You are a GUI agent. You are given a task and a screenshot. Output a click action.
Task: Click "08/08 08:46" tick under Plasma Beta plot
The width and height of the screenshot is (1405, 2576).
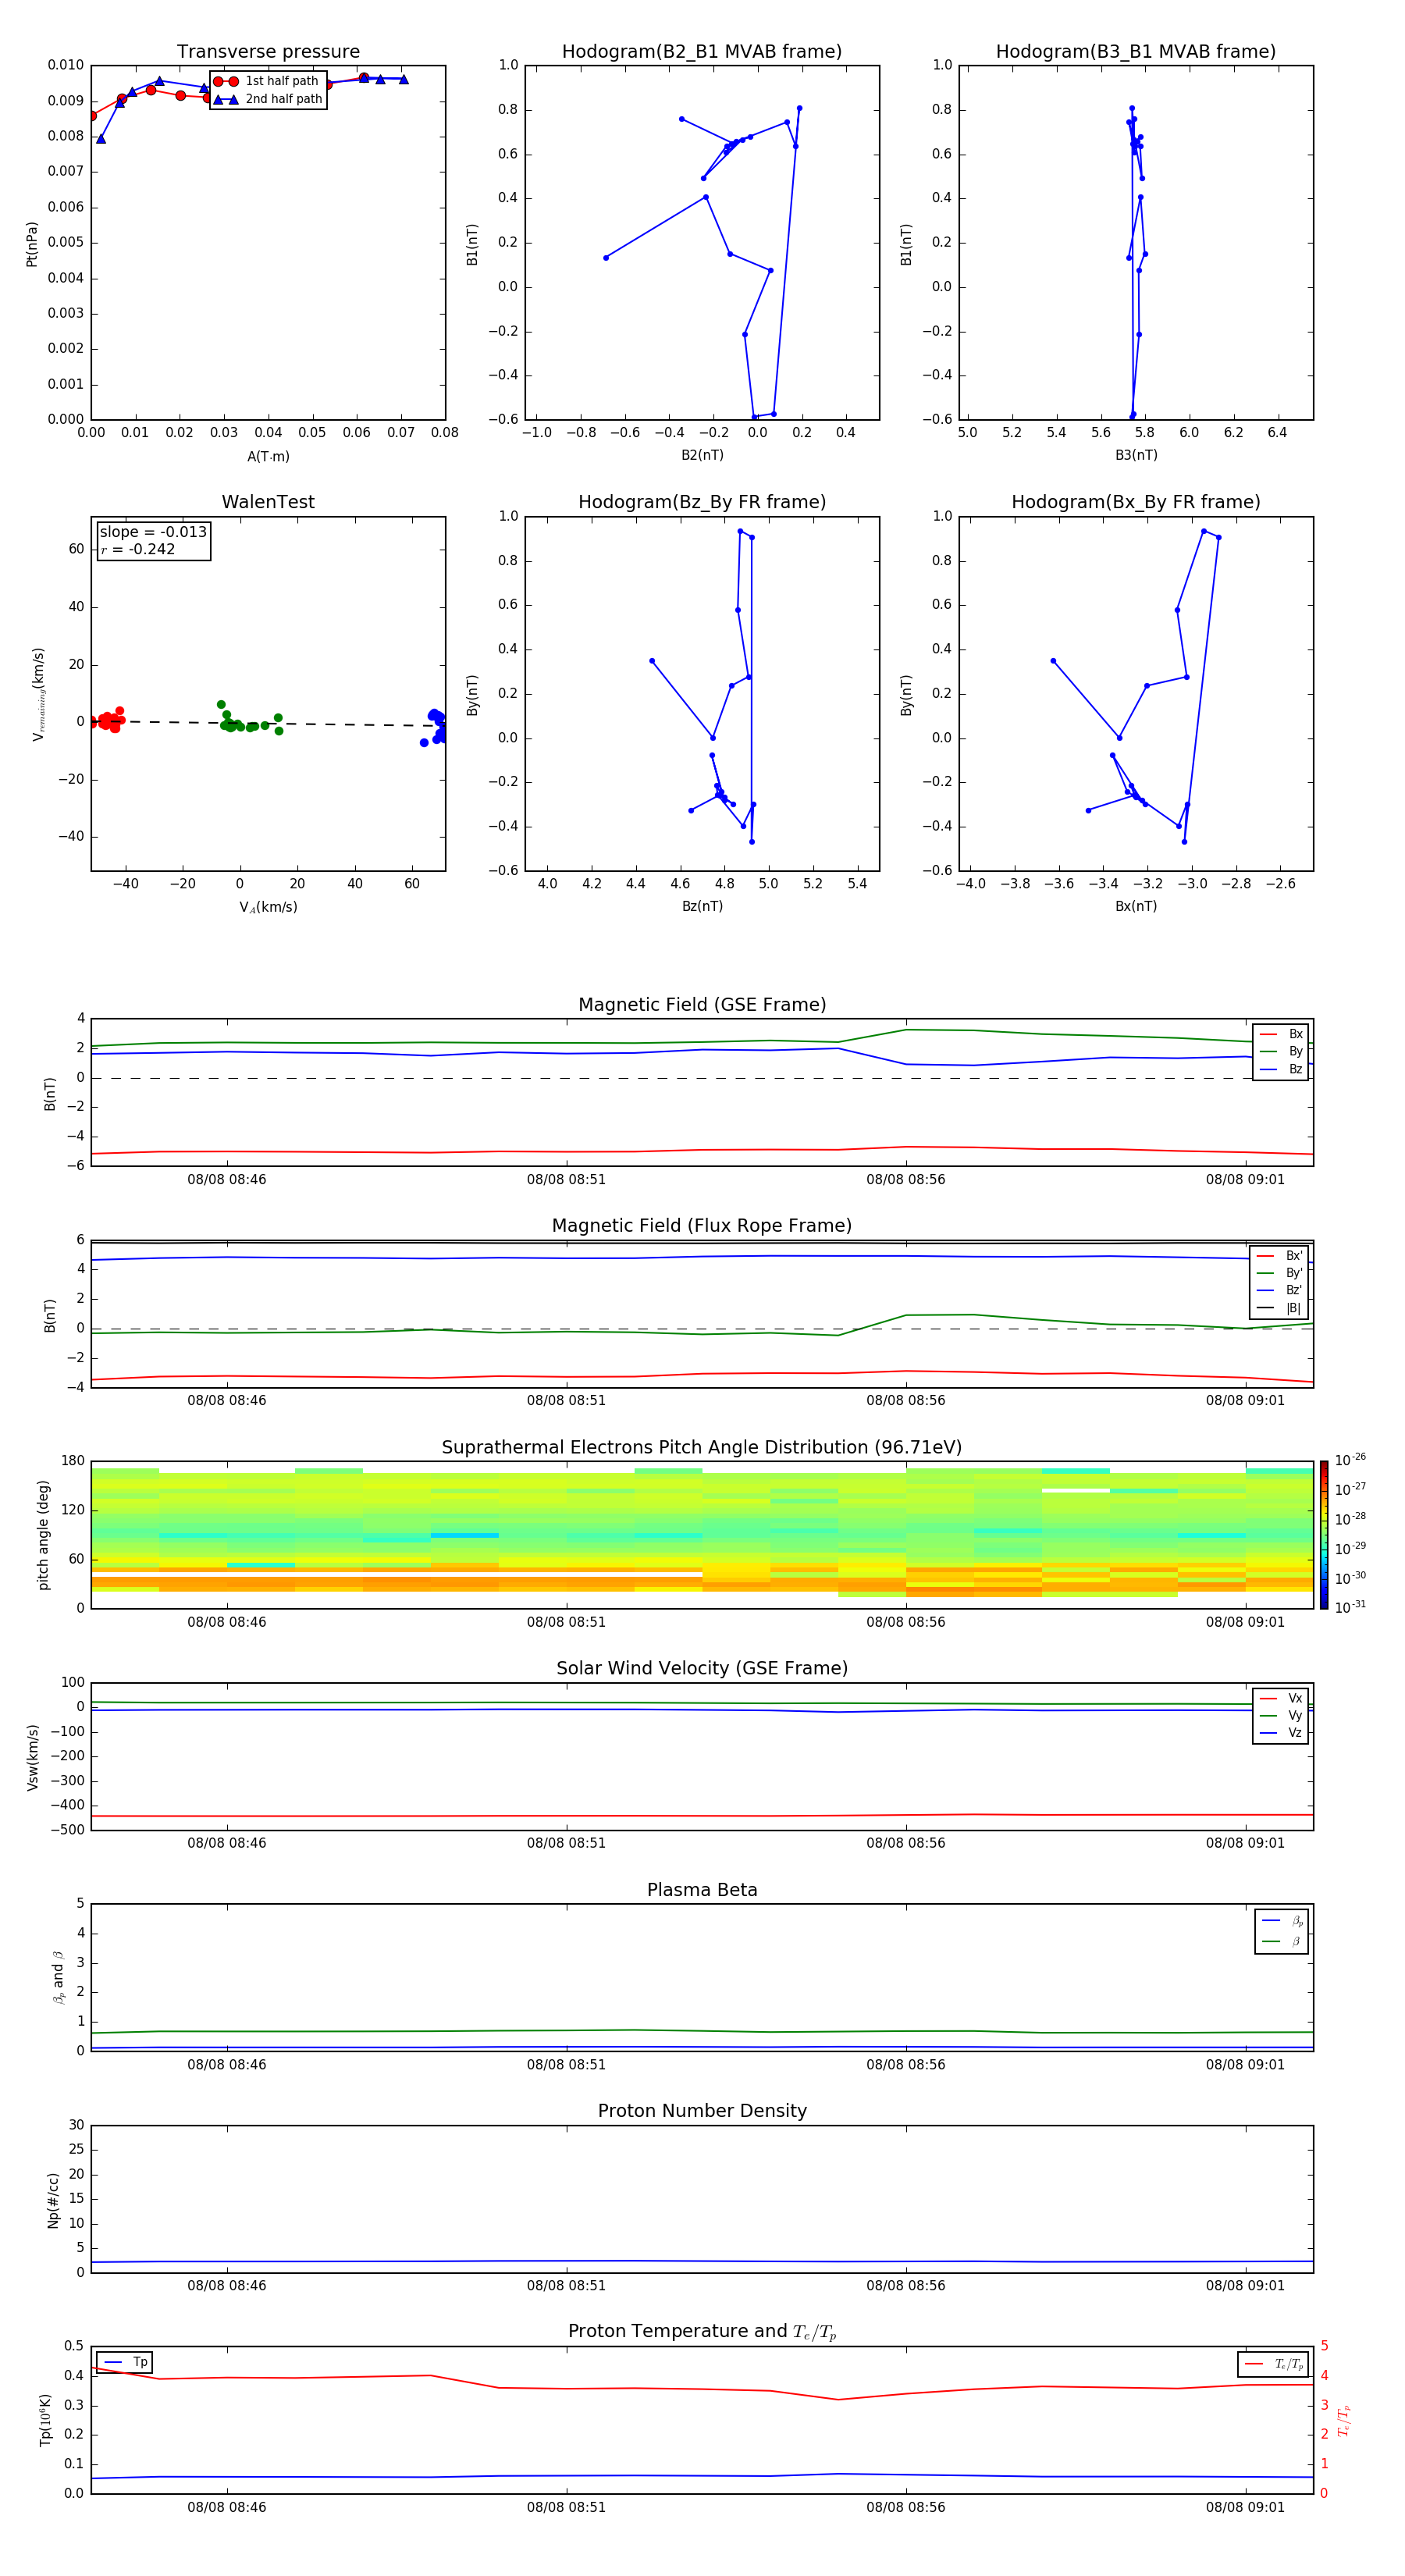227,2064
